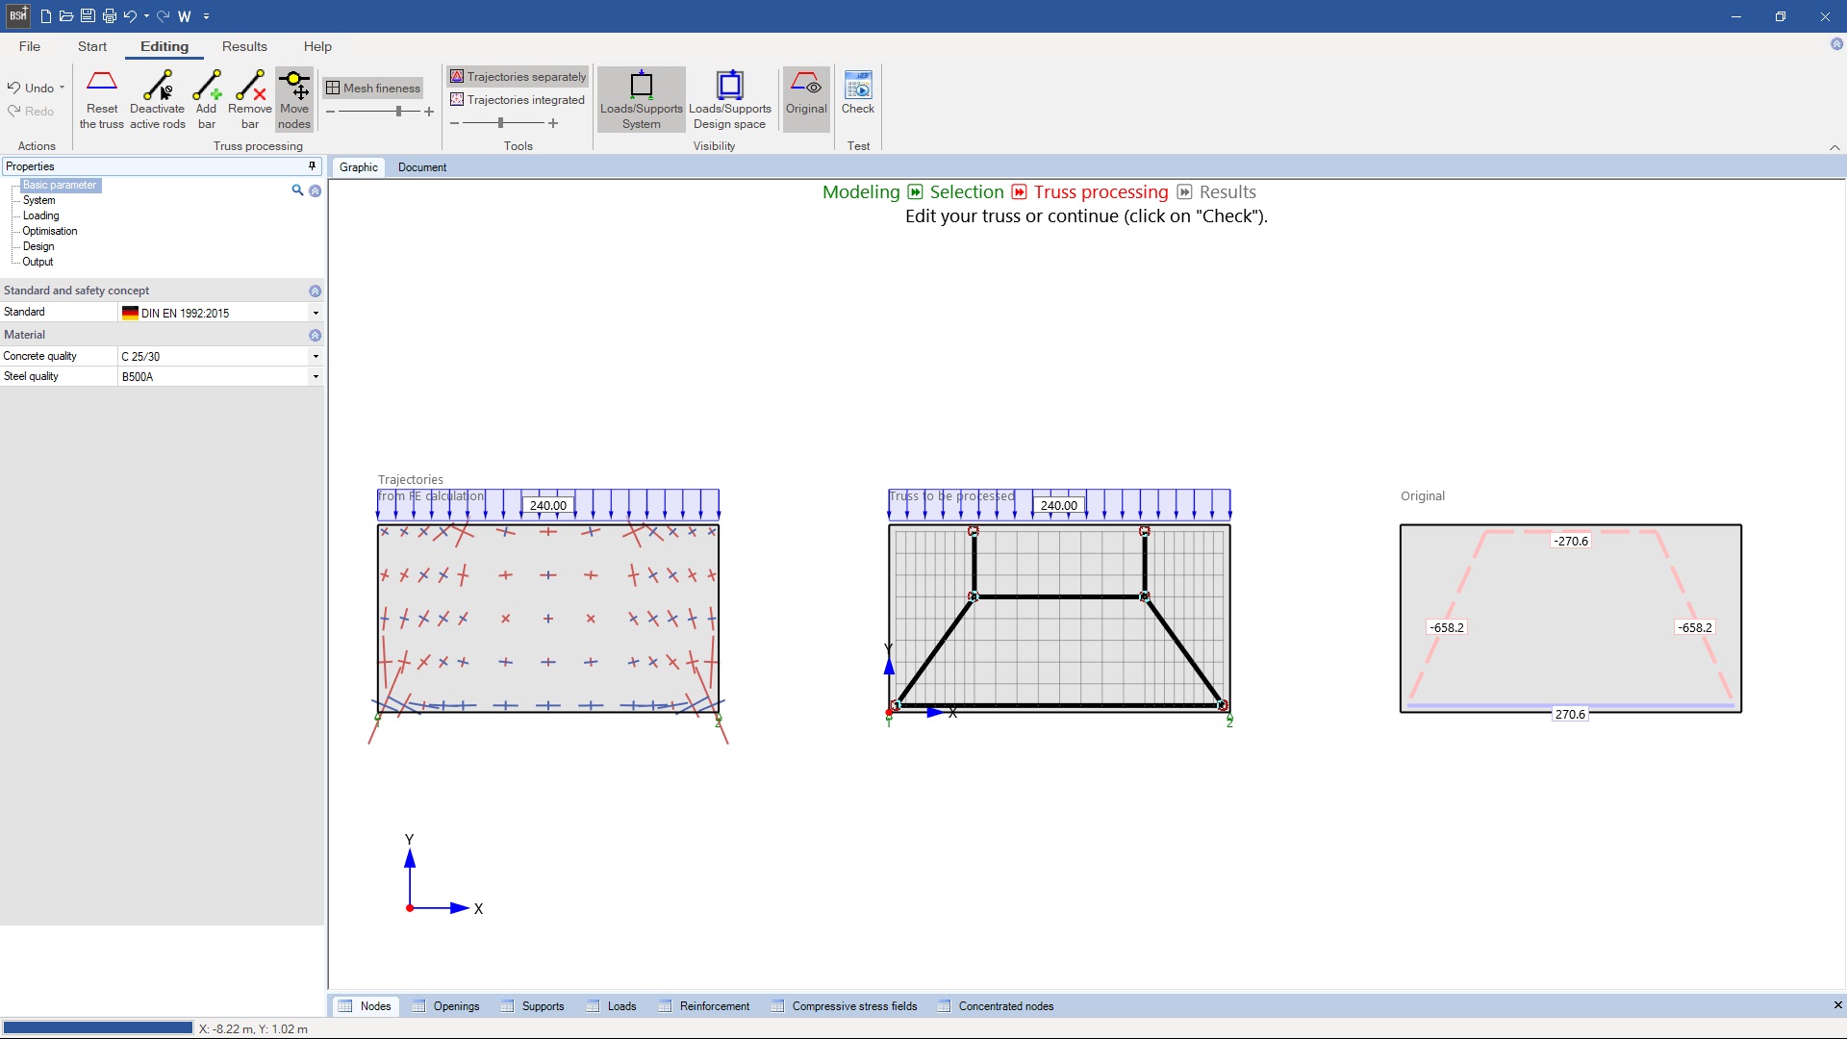Activate the Deactivate active rods tool
Viewport: 1847px width, 1039px height.
click(x=156, y=99)
